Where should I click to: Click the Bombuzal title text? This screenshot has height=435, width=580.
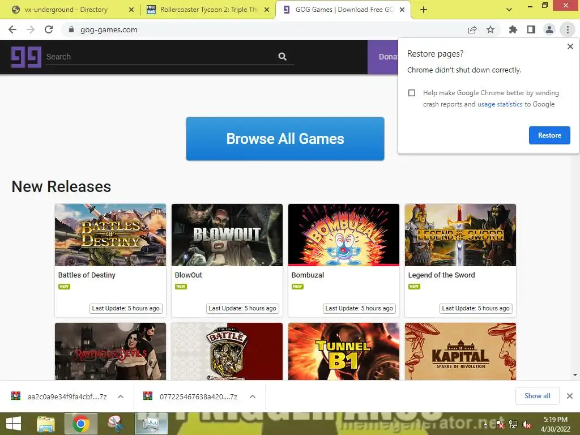click(308, 275)
